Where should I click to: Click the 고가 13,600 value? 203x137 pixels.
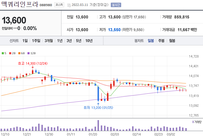pos(114,17)
